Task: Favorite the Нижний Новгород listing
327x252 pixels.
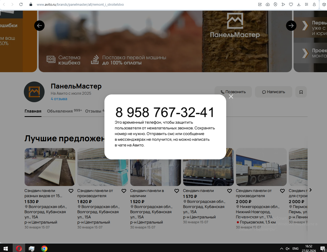Action: 282,191
